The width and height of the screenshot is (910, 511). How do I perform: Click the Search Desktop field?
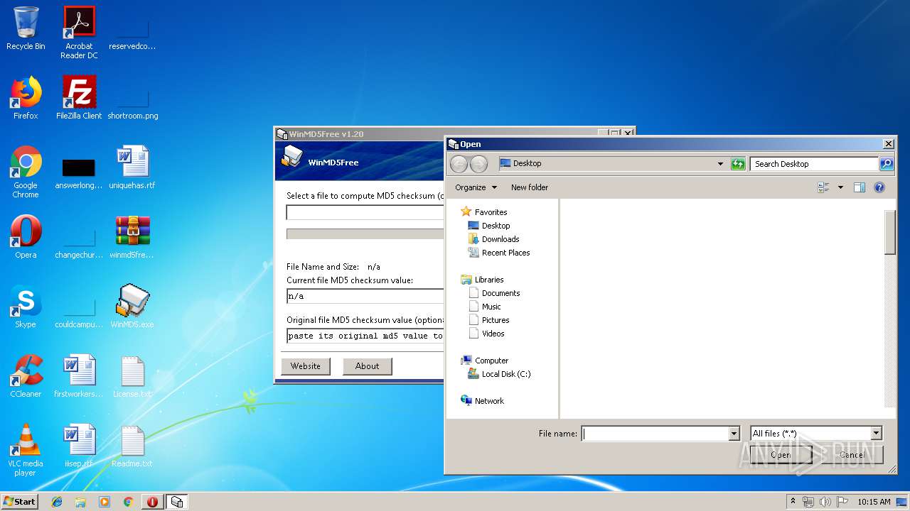(814, 164)
